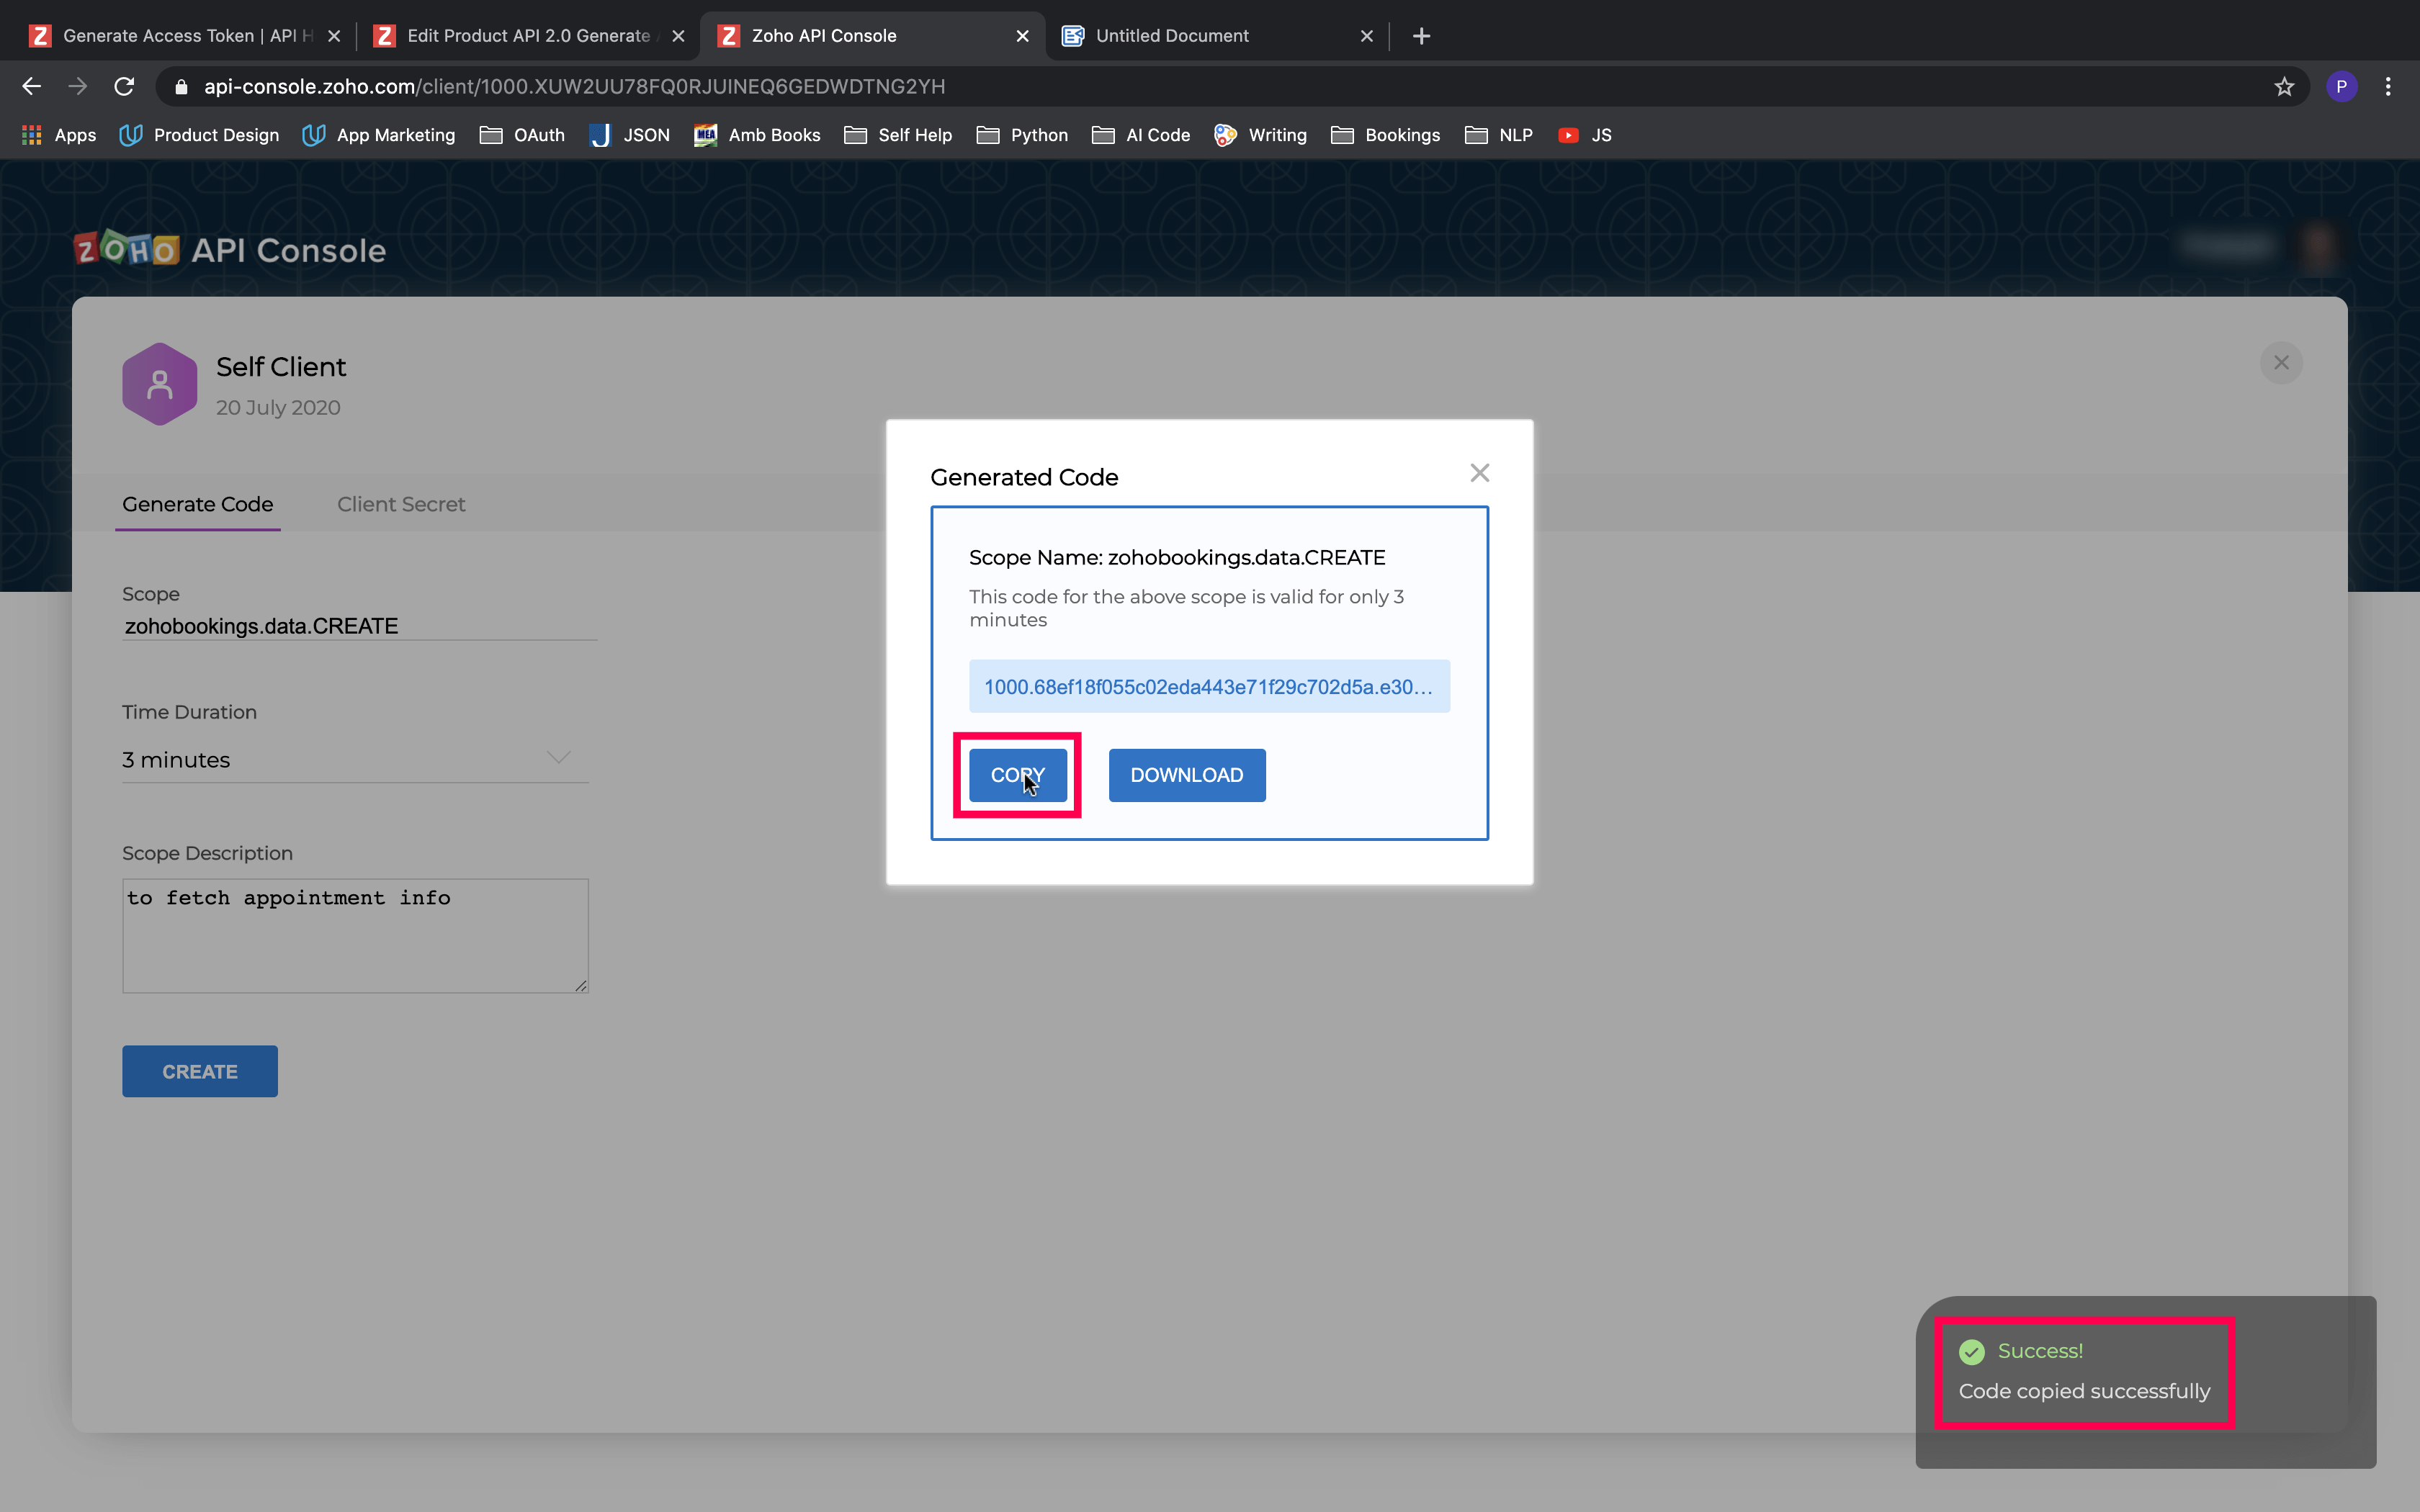This screenshot has width=2420, height=1512.
Task: Go forward in browser history
Action: point(78,87)
